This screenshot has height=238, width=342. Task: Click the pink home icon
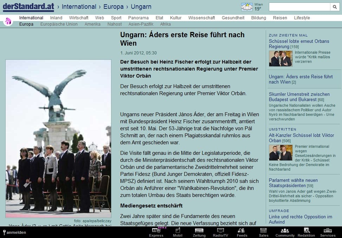(8, 21)
